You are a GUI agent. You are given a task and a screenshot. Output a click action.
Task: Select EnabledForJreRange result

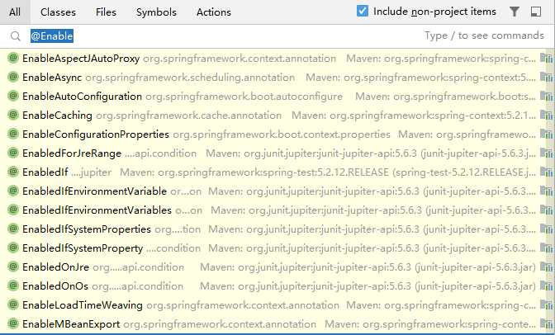point(277,153)
